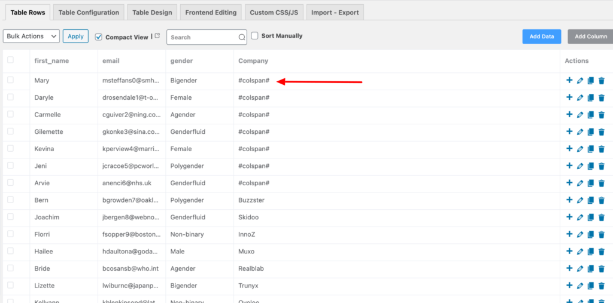Click the magnifier icon in search box
The width and height of the screenshot is (613, 303).
click(242, 37)
